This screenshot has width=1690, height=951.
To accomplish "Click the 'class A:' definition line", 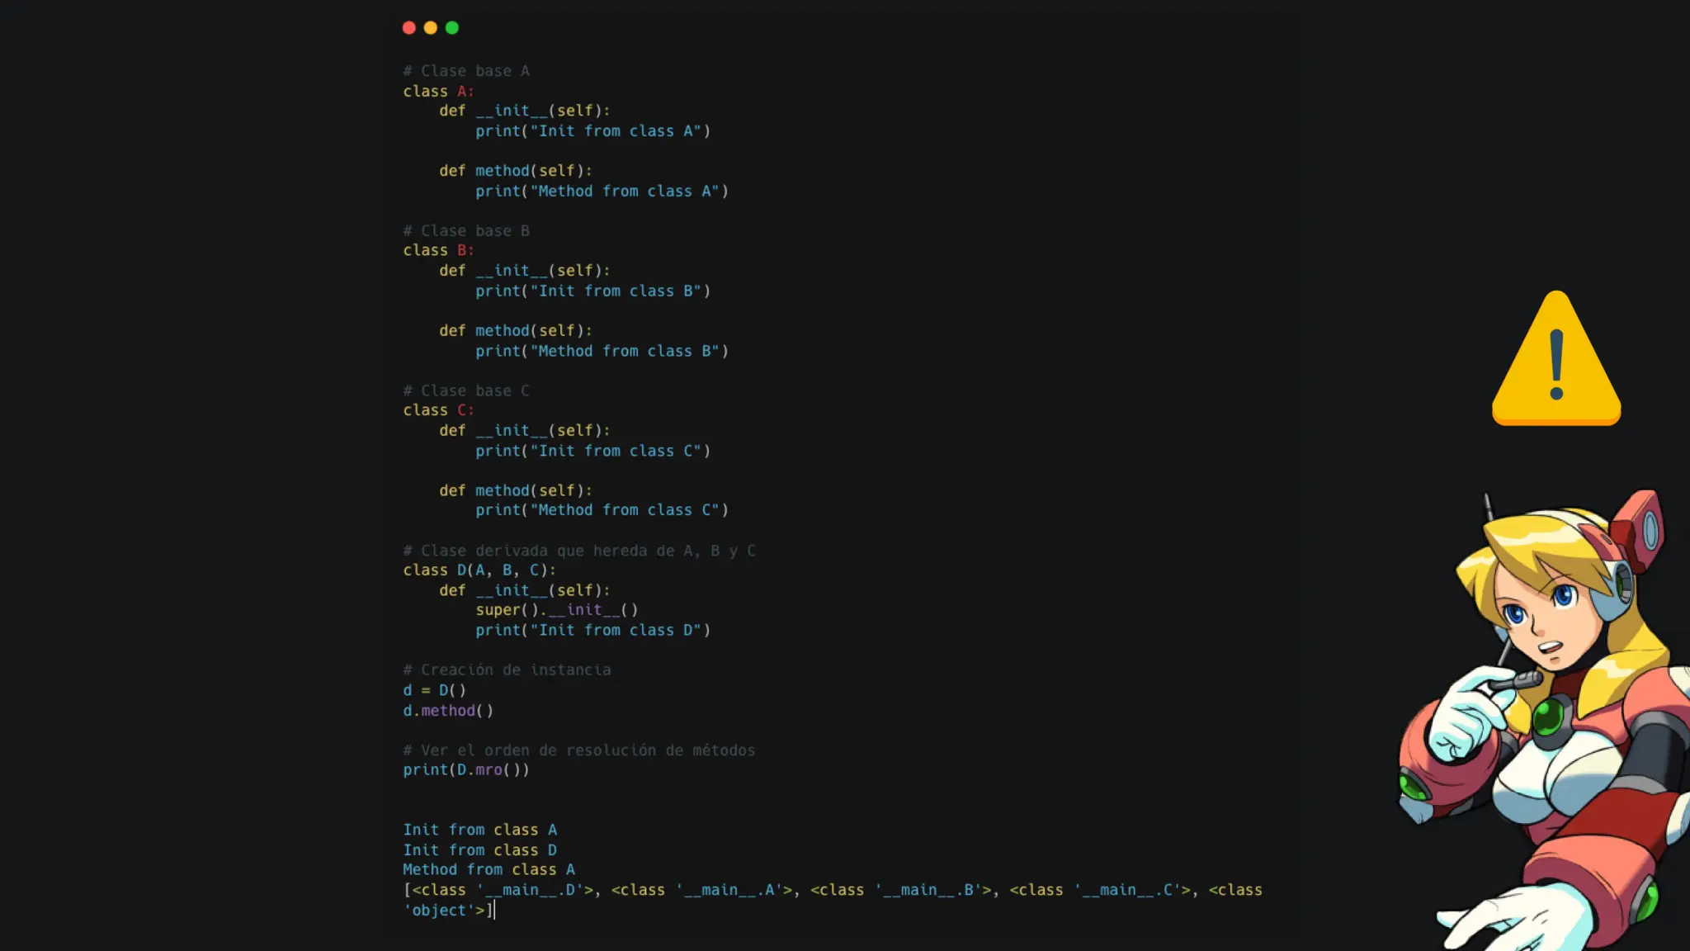I will tap(438, 92).
